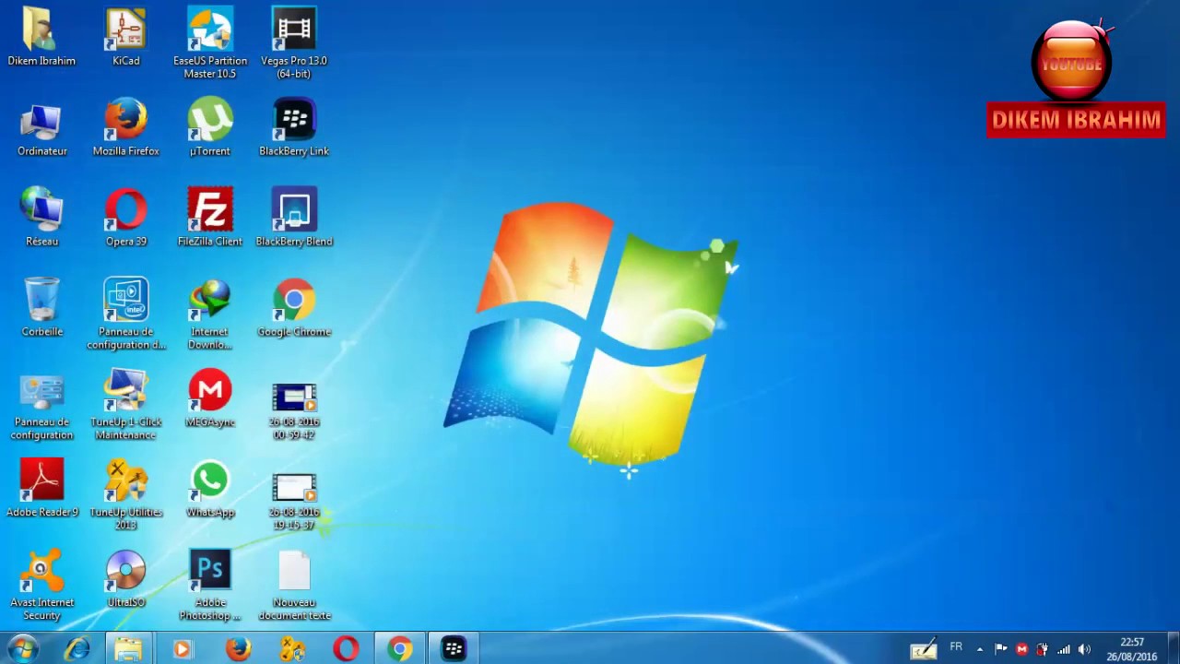Open the volume speaker tray icon
The height and width of the screenshot is (664, 1180).
pos(1084,649)
